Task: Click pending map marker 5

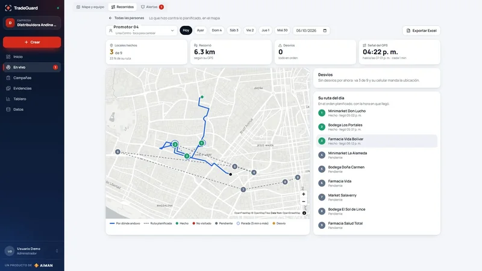Action: [x=235, y=167]
